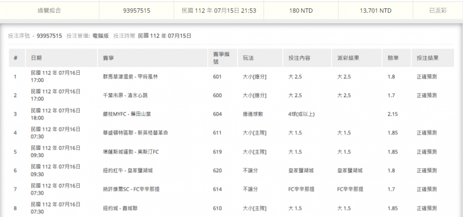Screen dimensions: 463x217
Task: Click the 賽事 column header
Action: coord(108,58)
